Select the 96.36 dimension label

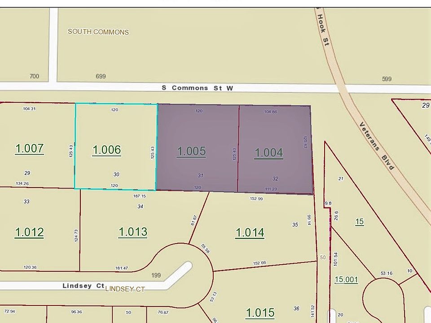[76, 312]
